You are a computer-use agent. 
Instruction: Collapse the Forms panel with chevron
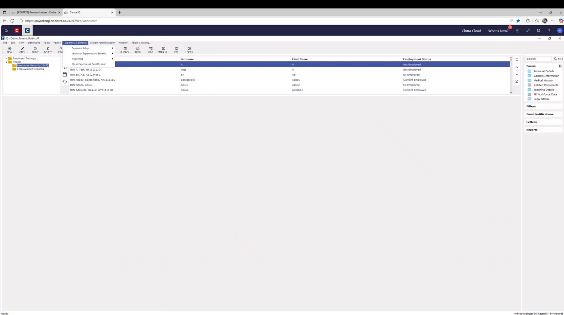pos(560,66)
